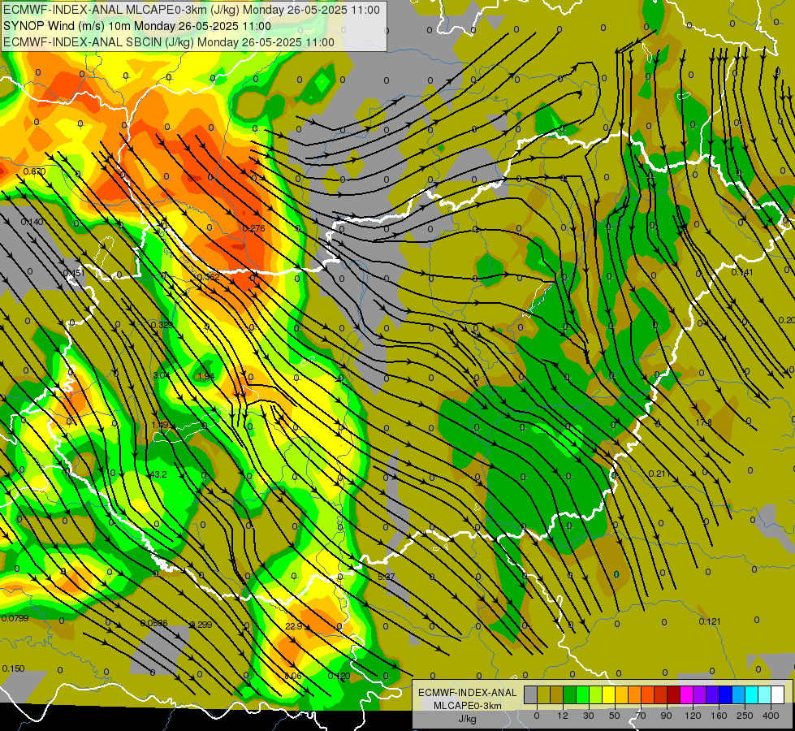This screenshot has height=731, width=795.
Task: Select the dark red legend swatch after 90
Action: pos(674,694)
